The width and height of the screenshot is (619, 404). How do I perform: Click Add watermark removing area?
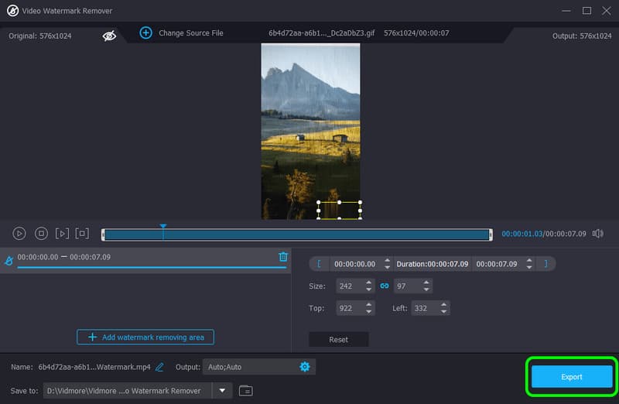pos(145,337)
